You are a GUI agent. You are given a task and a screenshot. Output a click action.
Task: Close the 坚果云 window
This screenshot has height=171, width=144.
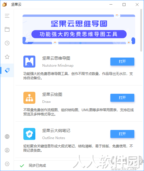pyautogui.click(x=137, y=5)
